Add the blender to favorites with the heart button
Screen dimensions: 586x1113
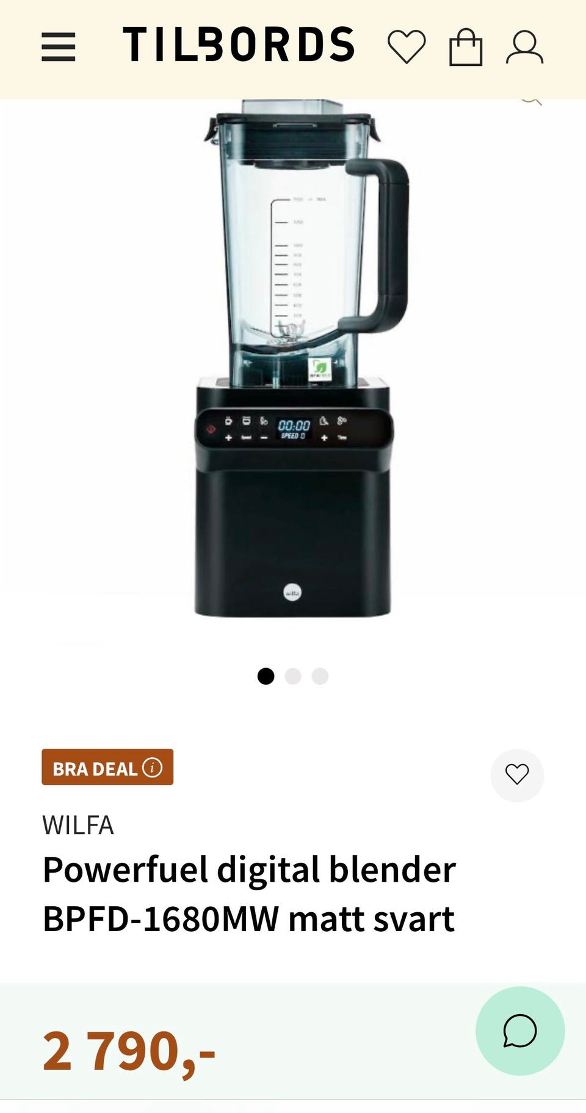(x=517, y=775)
